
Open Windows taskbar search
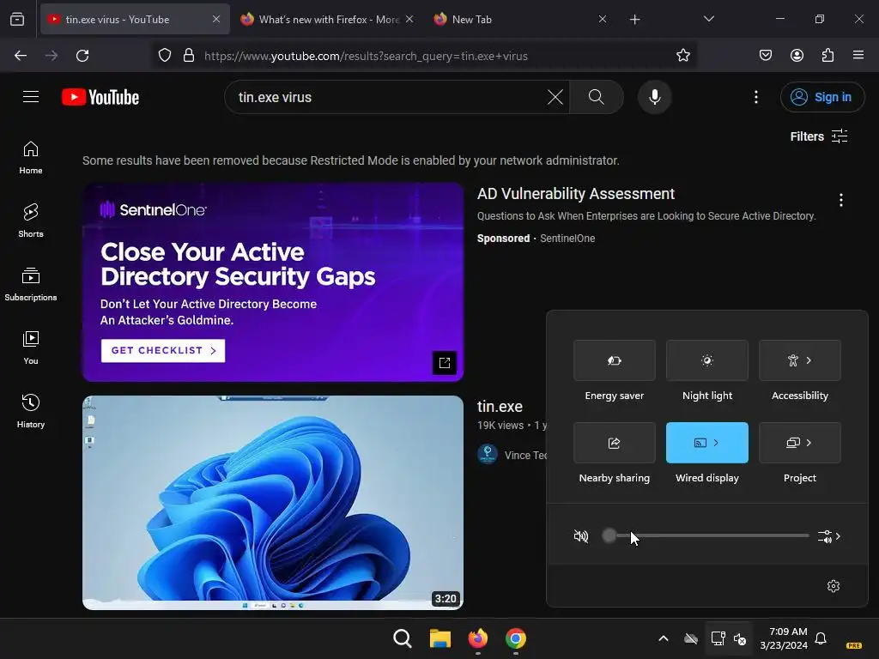pos(402,638)
